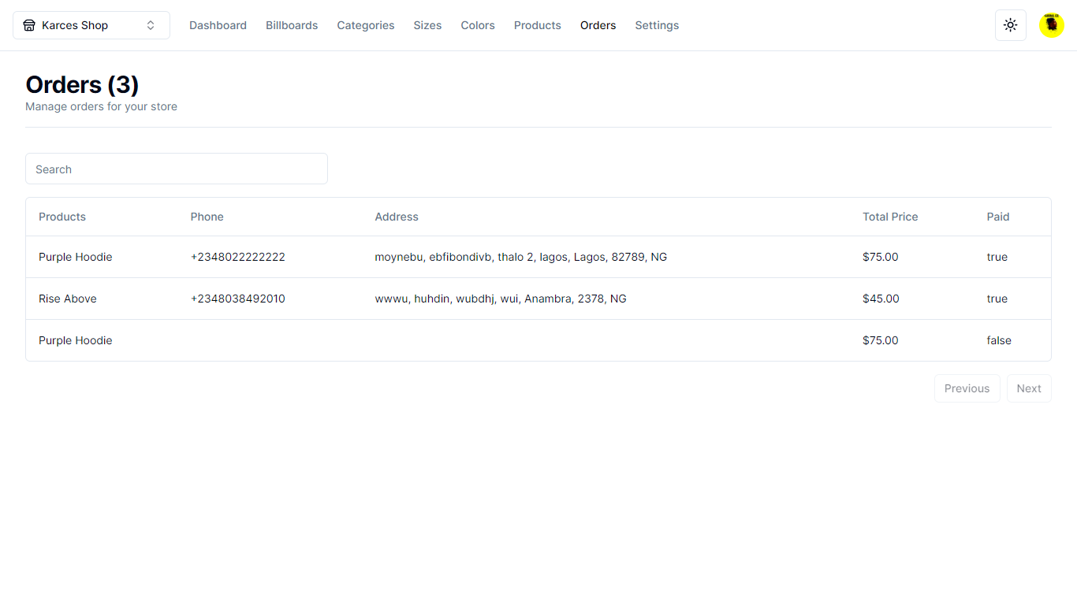Click the Previous pagination button
Screen dimensions: 1077x605
point(967,388)
